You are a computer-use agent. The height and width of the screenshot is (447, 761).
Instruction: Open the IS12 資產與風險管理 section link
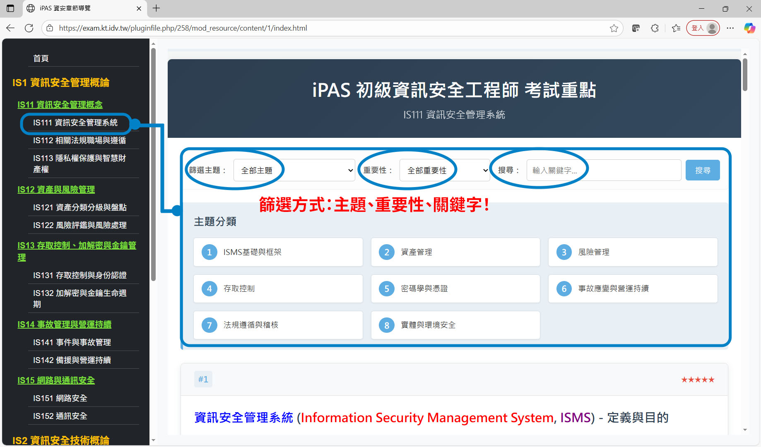[x=56, y=190]
